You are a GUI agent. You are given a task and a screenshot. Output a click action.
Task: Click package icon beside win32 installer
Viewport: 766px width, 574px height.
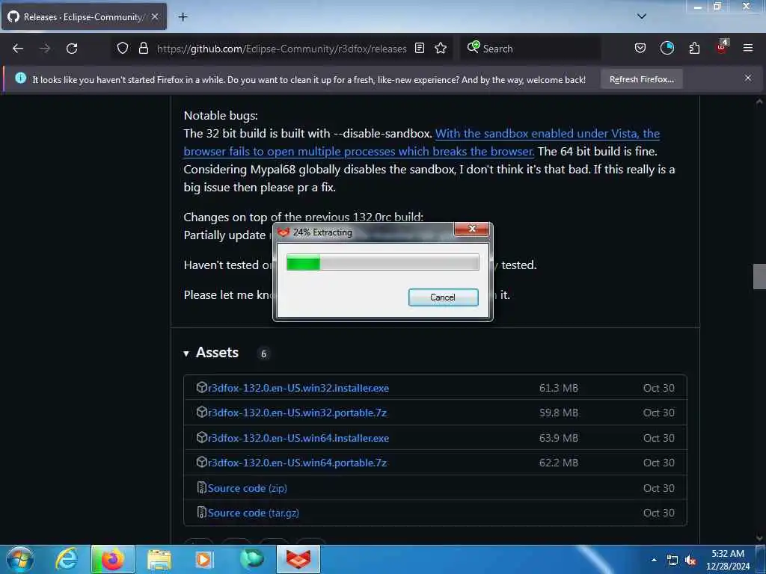click(202, 388)
